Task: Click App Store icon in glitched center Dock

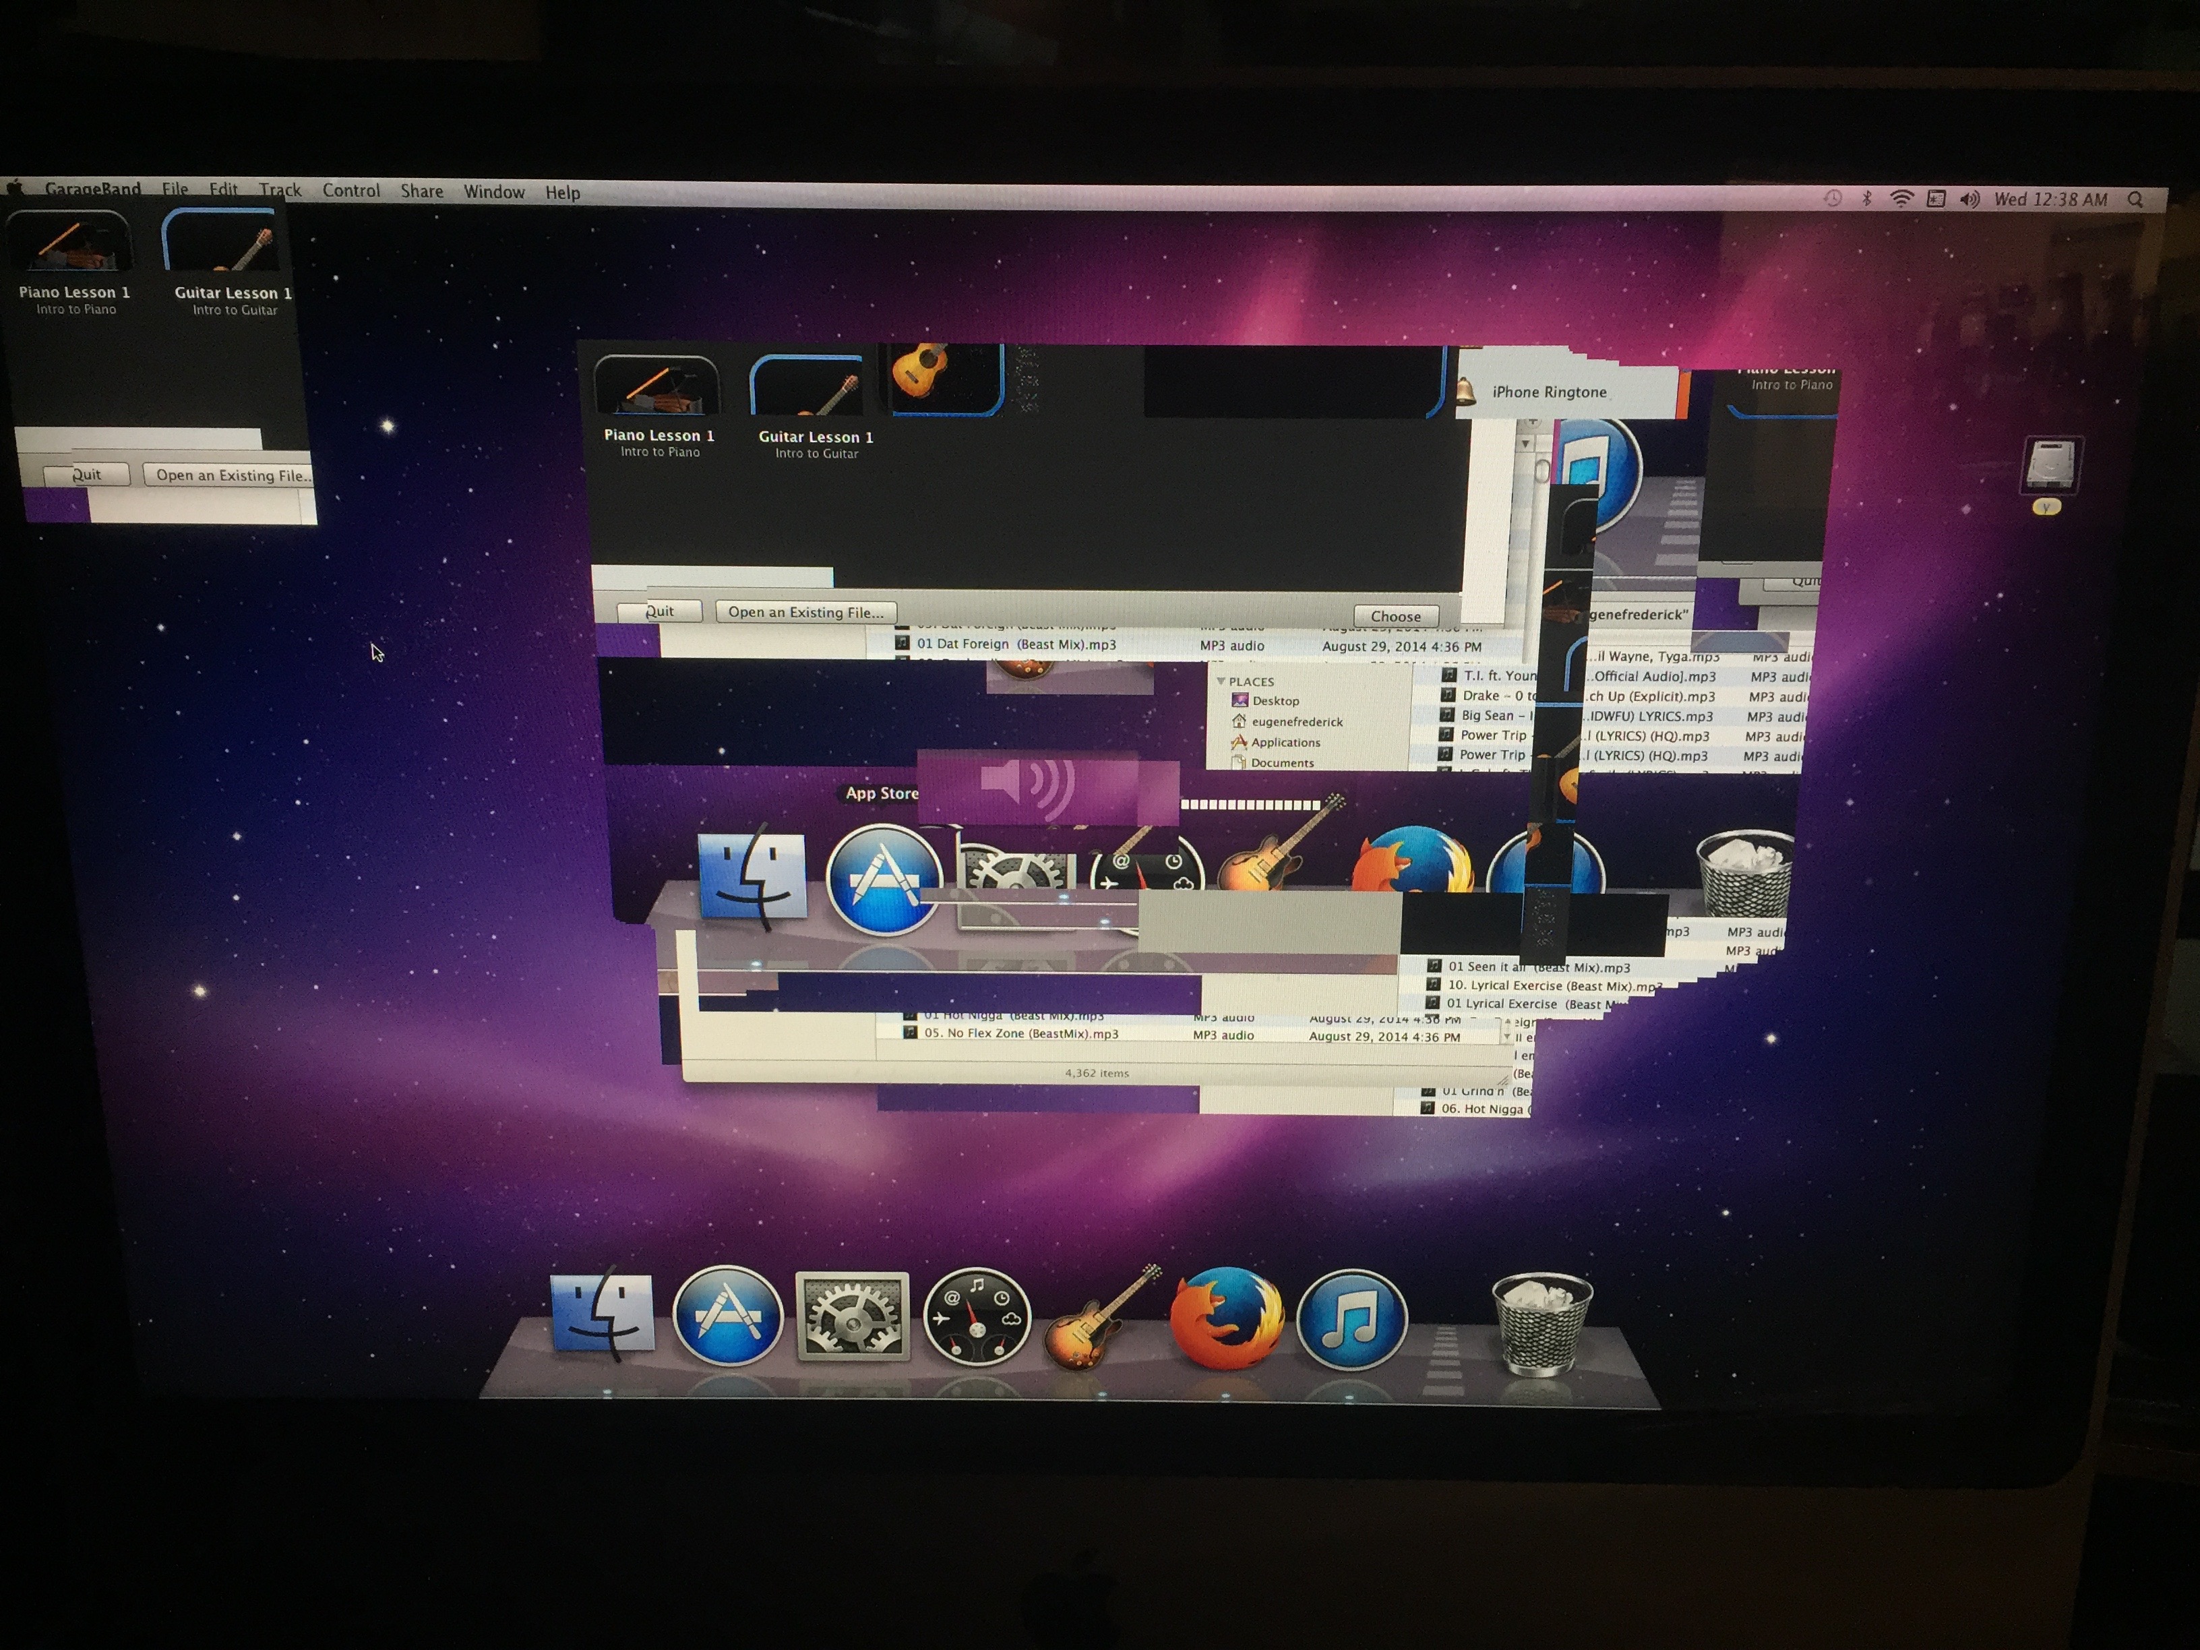Action: click(x=883, y=879)
